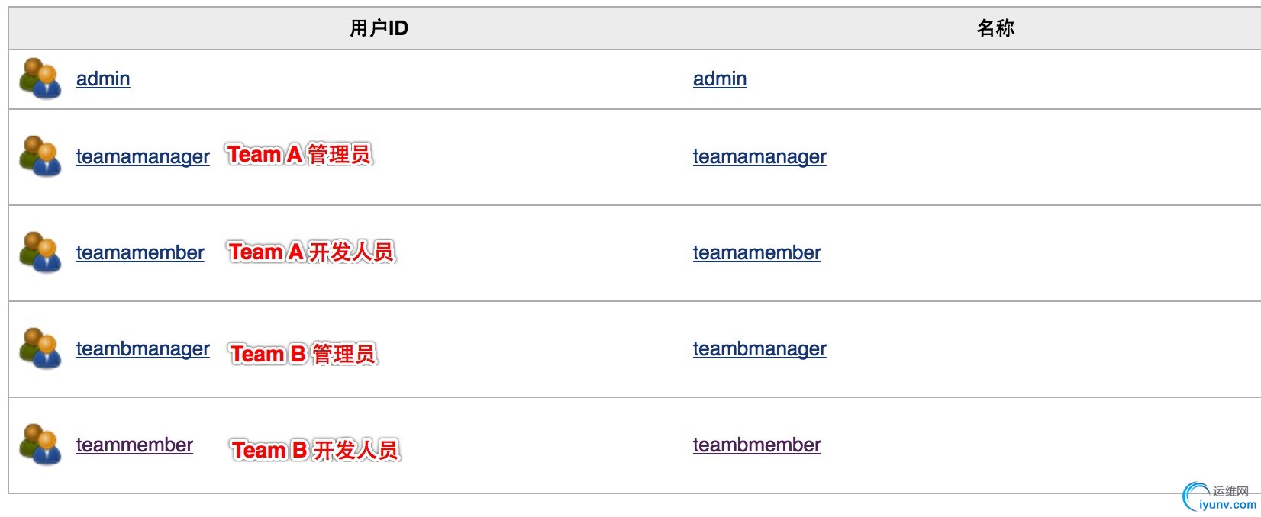Click the user icon beside teambmanager
Image resolution: width=1261 pixels, height=517 pixels.
pyautogui.click(x=40, y=348)
